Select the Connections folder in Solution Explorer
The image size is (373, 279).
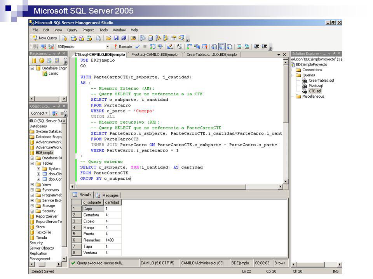(x=312, y=70)
